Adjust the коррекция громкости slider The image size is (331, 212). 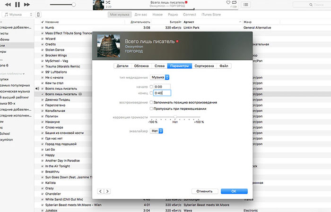coord(175,117)
